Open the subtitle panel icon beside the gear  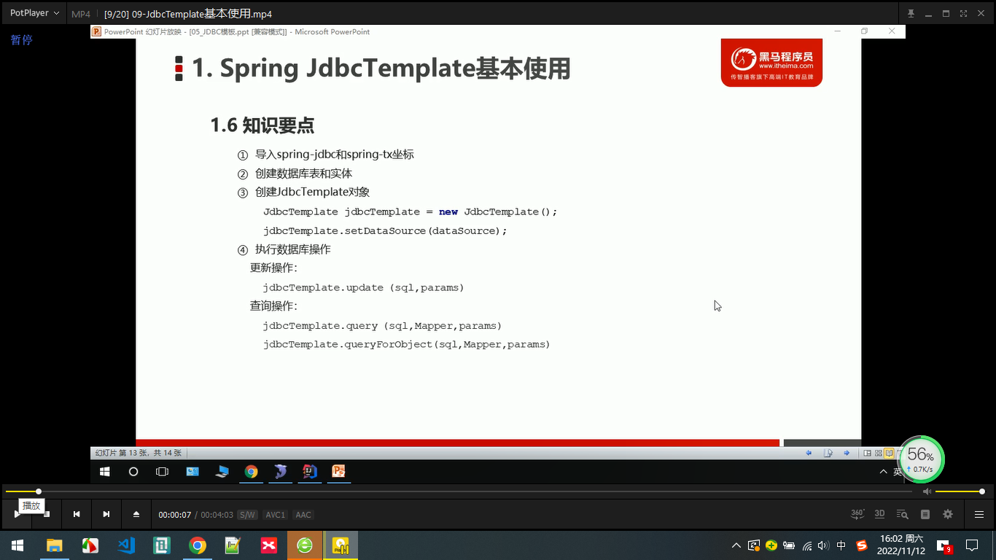pos(925,514)
